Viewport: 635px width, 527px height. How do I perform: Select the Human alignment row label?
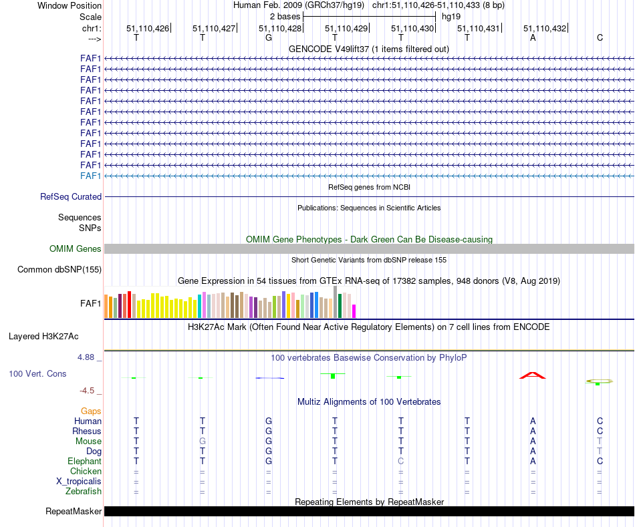coord(88,421)
